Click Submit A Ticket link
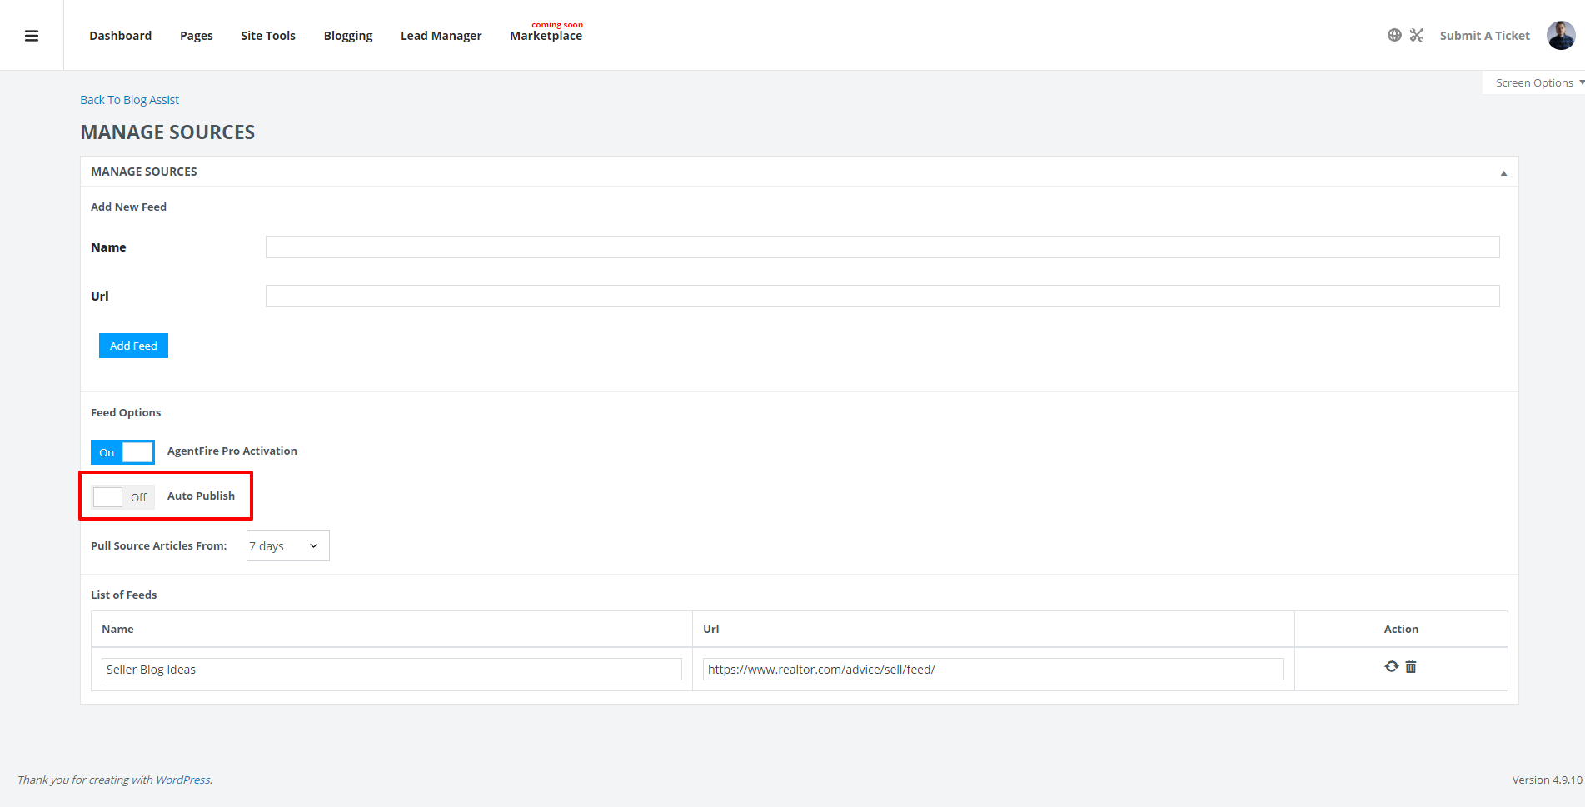Image resolution: width=1585 pixels, height=807 pixels. click(x=1485, y=36)
